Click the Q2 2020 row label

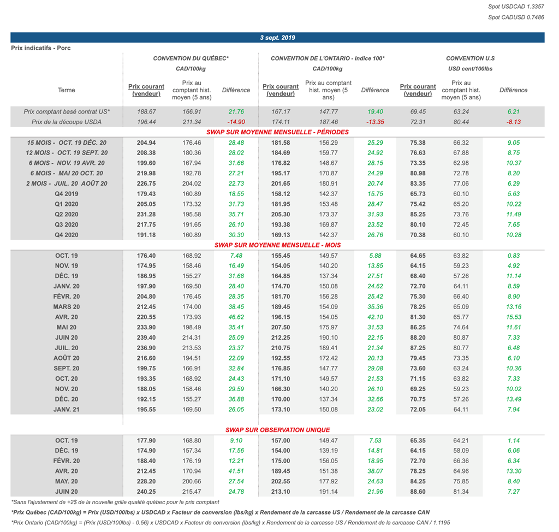pos(67,214)
